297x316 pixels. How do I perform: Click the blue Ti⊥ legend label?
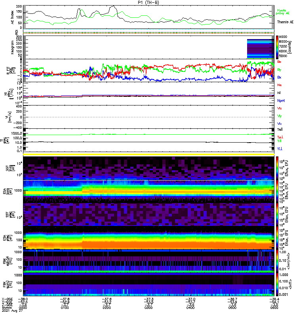[x=280, y=149]
